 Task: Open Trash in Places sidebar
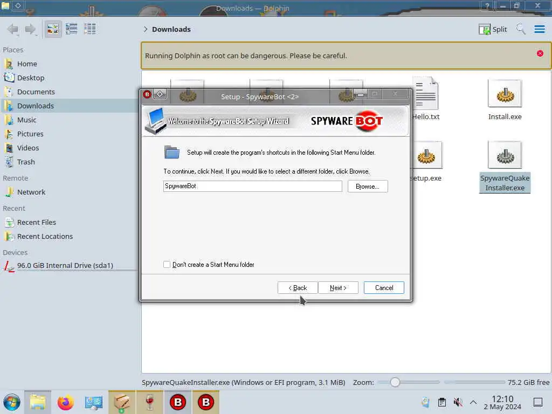pyautogui.click(x=26, y=162)
